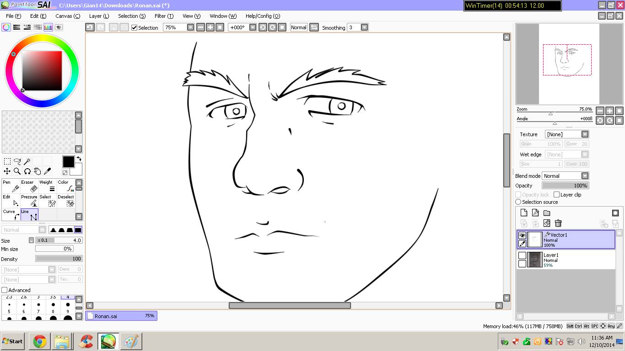Toggle the scratchpad panel
The image size is (625, 351).
pos(59,27)
